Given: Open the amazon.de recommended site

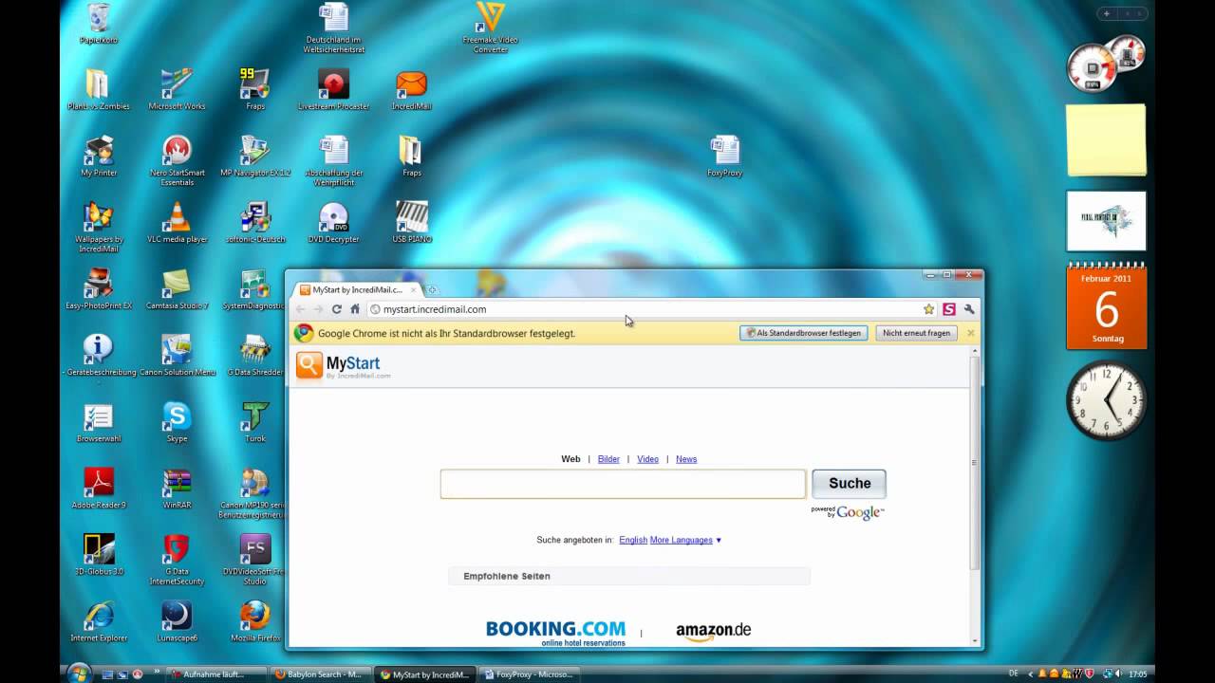Looking at the screenshot, I should point(713,632).
